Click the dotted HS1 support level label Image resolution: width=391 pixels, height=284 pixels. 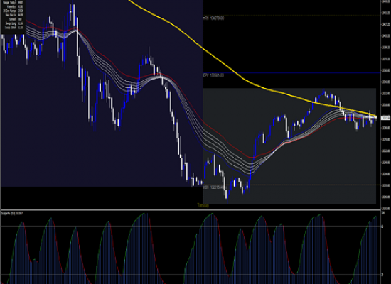click(x=214, y=187)
